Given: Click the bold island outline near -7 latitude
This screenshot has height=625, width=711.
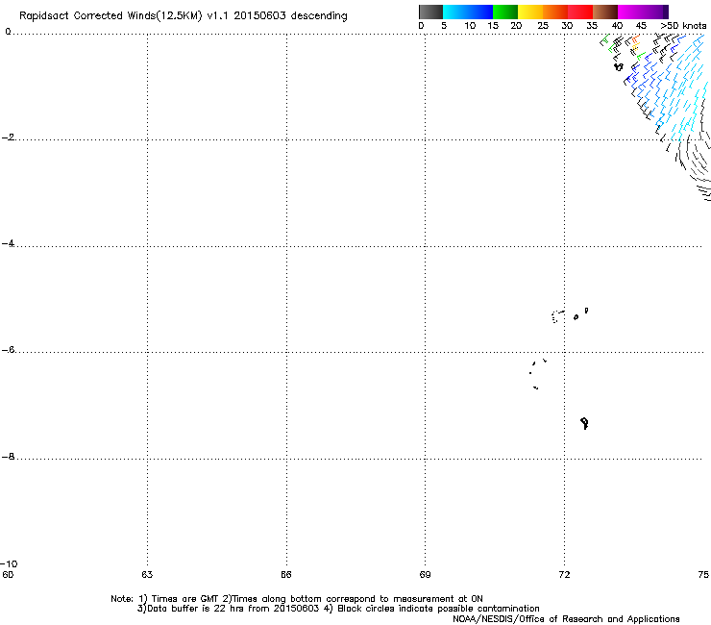Looking at the screenshot, I should pos(584,423).
